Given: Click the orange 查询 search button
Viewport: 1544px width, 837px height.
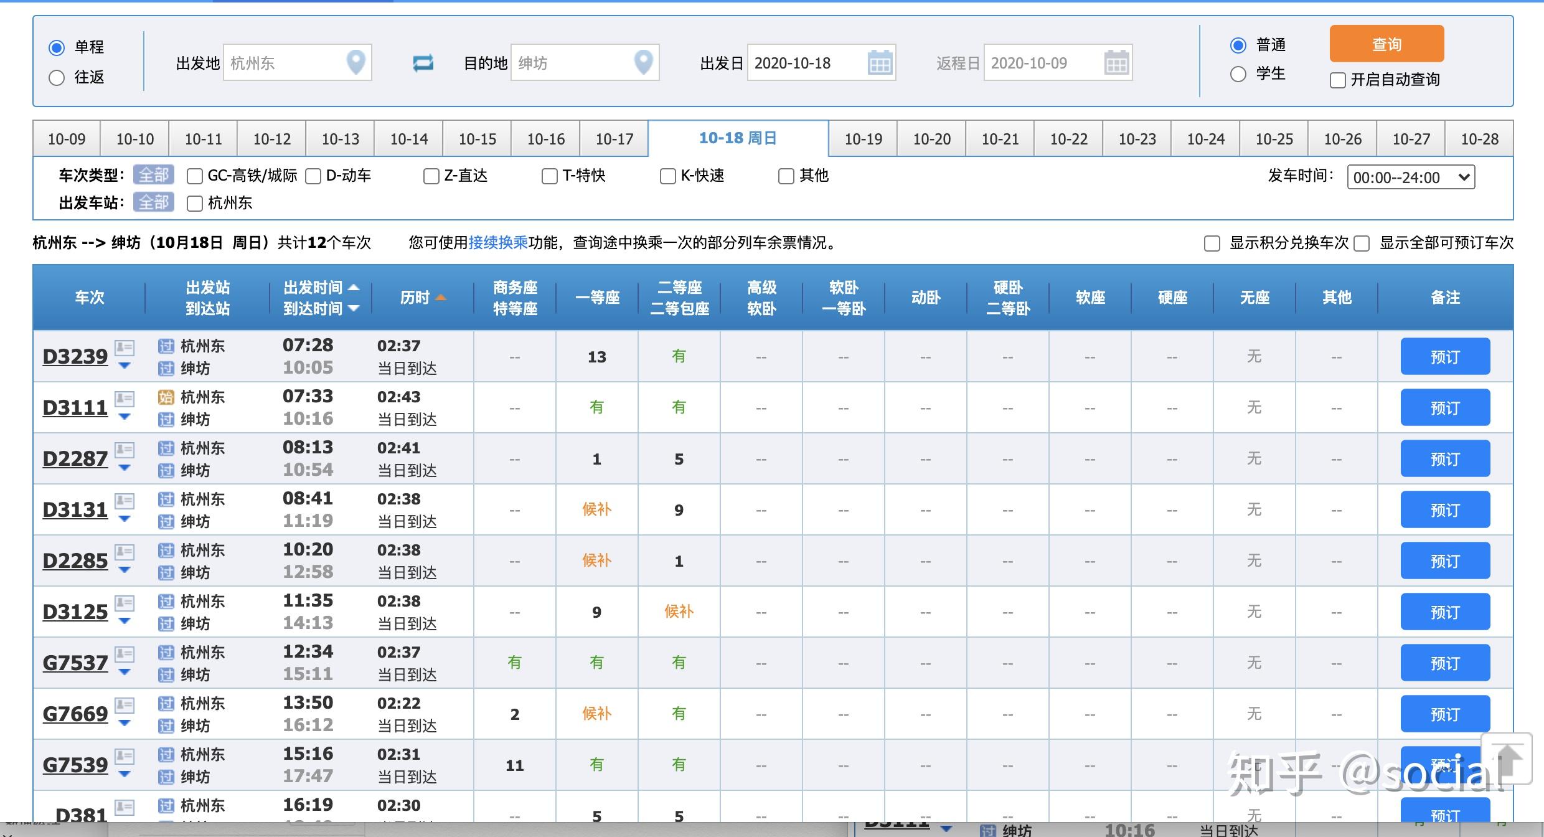Looking at the screenshot, I should pos(1386,44).
